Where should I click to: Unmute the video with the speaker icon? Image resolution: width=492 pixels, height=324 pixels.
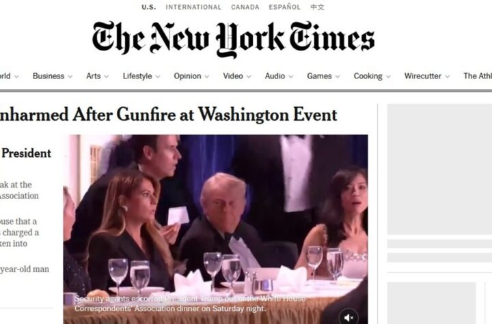click(348, 317)
